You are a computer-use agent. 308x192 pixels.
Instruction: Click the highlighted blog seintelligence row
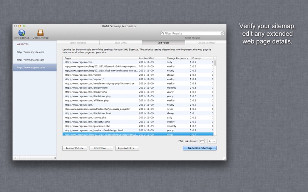pos(138,134)
